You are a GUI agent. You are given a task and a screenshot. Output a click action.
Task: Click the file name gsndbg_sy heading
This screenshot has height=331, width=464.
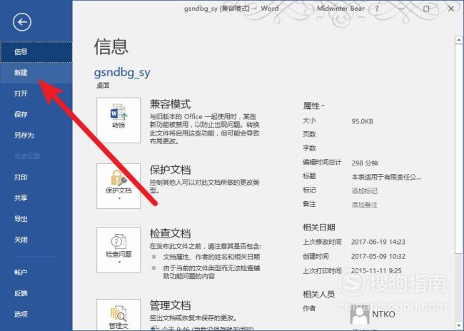click(x=122, y=73)
